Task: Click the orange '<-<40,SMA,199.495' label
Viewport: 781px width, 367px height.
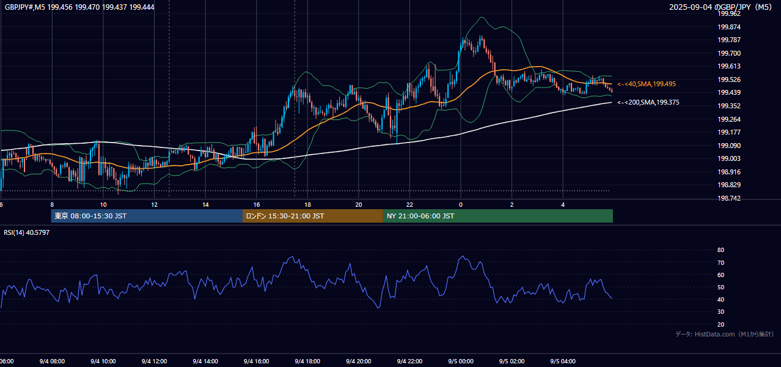Action: point(647,84)
